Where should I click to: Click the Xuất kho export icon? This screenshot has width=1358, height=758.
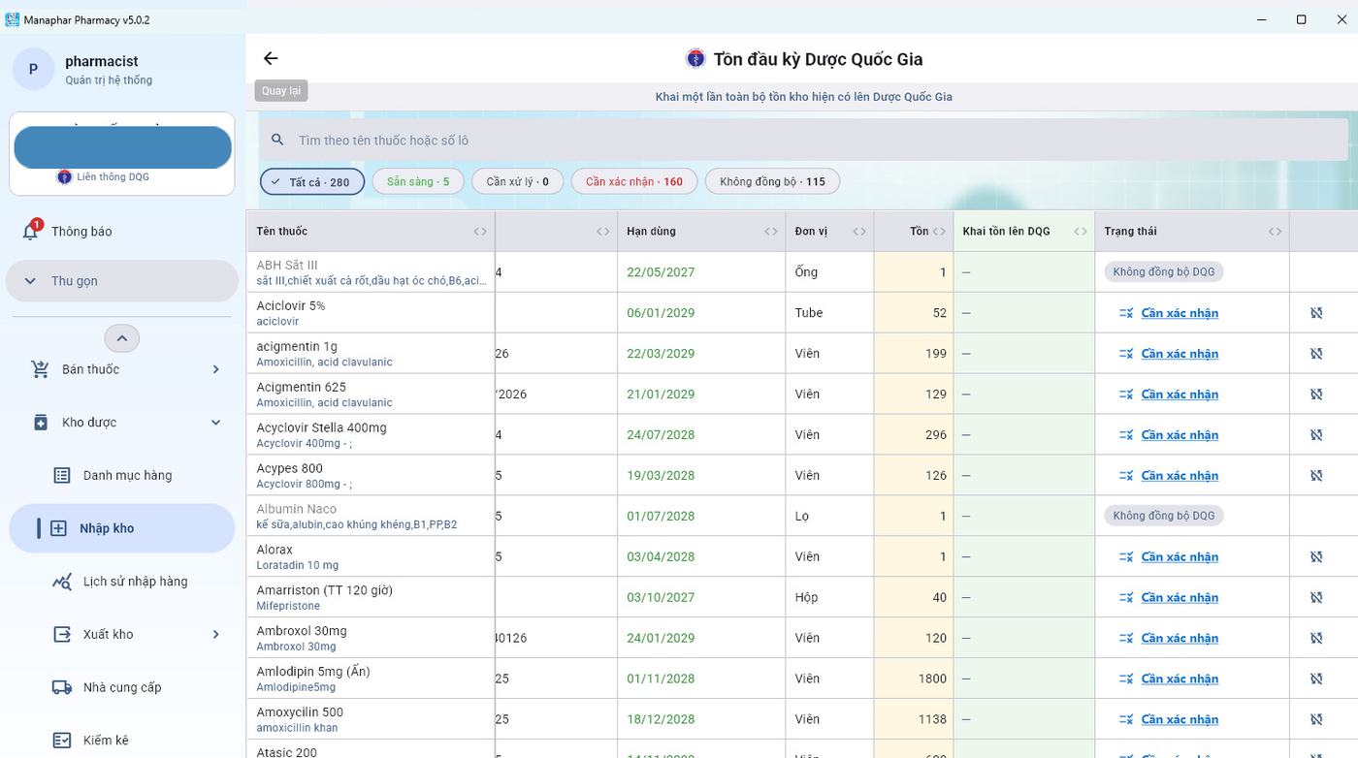(62, 634)
